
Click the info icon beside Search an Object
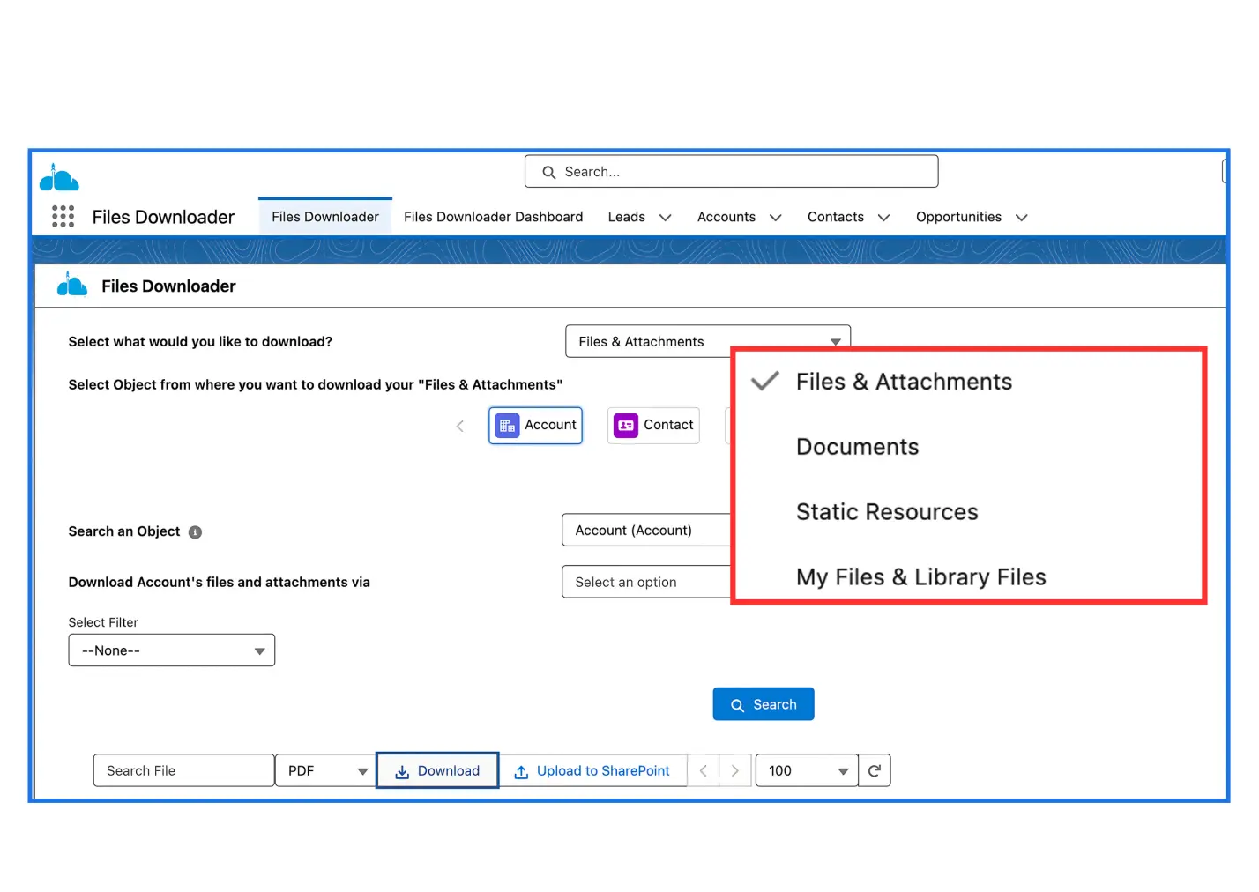pos(195,532)
